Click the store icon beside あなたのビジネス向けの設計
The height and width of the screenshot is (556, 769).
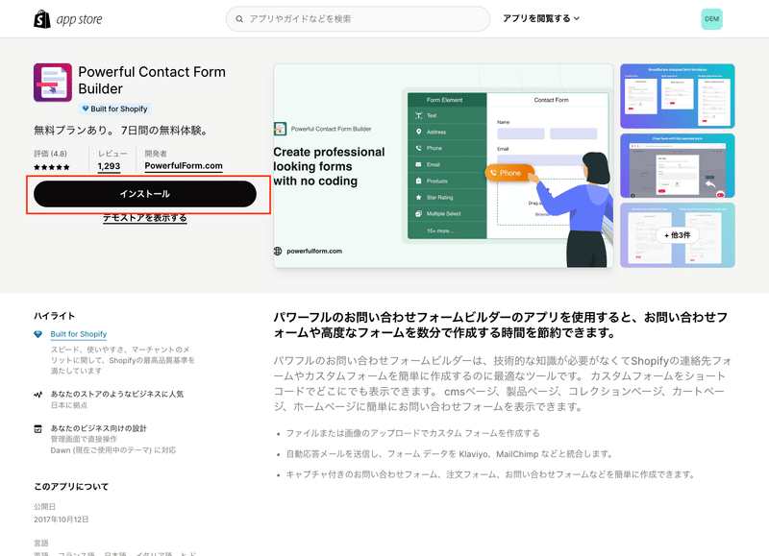[x=37, y=428]
